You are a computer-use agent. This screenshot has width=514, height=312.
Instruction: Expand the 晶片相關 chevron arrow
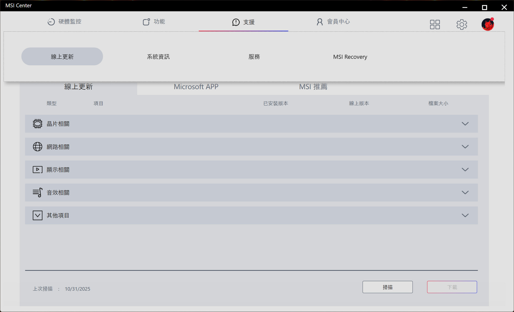point(465,124)
